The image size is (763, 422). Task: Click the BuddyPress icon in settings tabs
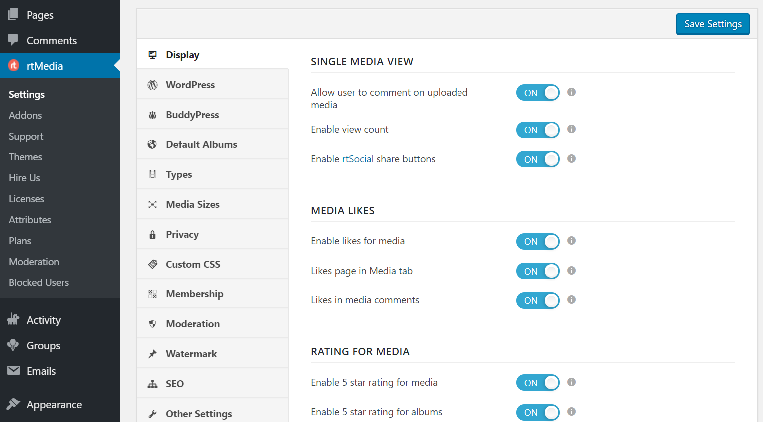(x=153, y=115)
